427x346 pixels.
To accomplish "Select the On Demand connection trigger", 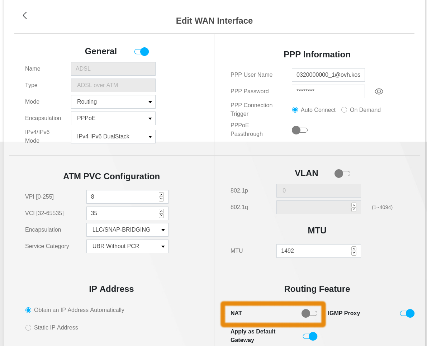I will 344,110.
